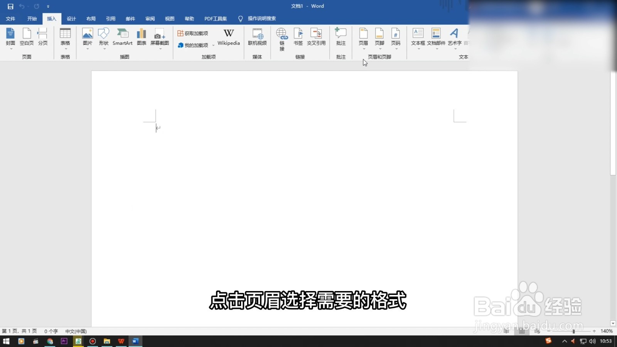Open the Customize Quick Access Toolbar dropdown
617x347 pixels.
(48, 6)
